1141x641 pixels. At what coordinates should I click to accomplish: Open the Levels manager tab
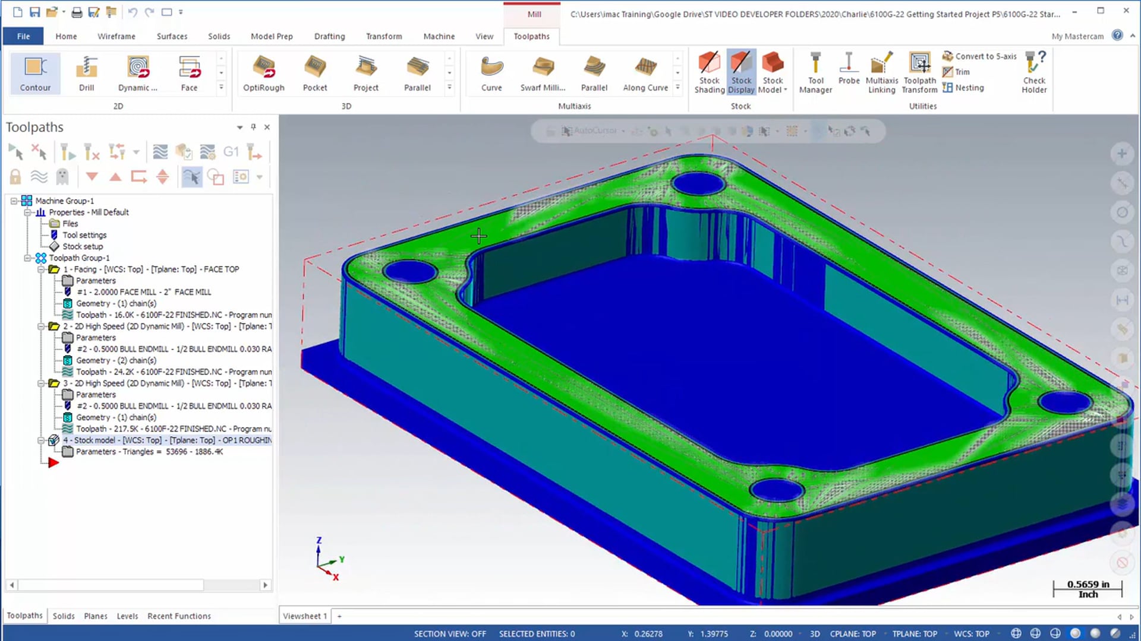point(127,616)
